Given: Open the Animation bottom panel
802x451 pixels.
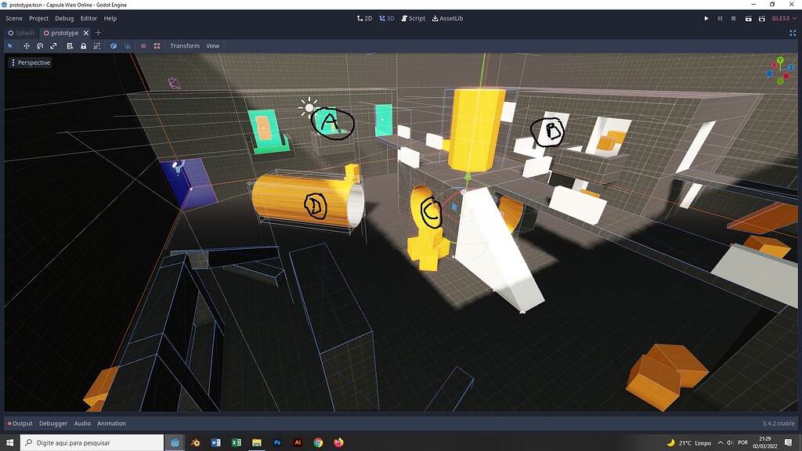Looking at the screenshot, I should (x=112, y=423).
